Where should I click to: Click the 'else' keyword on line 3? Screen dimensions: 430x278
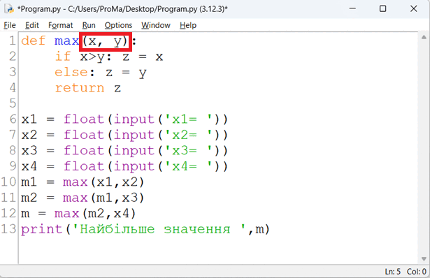(x=71, y=73)
